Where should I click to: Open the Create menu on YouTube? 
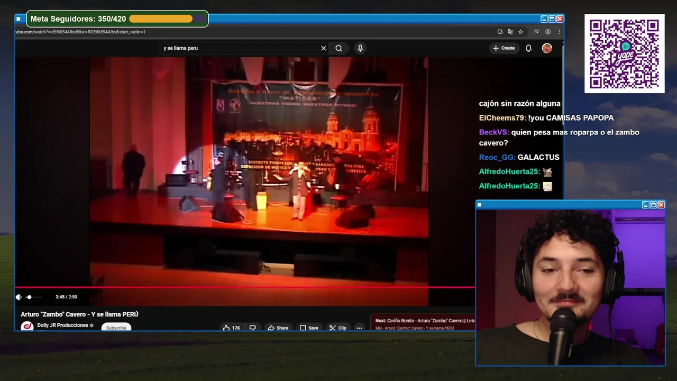tap(504, 48)
